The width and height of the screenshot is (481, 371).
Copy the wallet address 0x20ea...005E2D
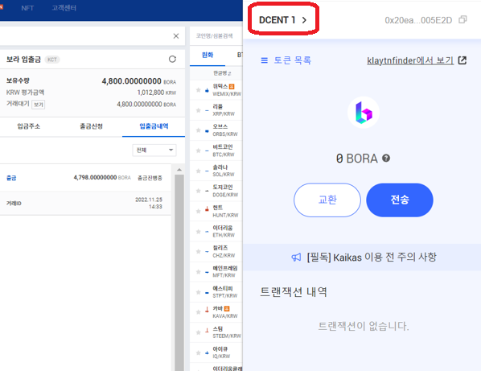462,20
